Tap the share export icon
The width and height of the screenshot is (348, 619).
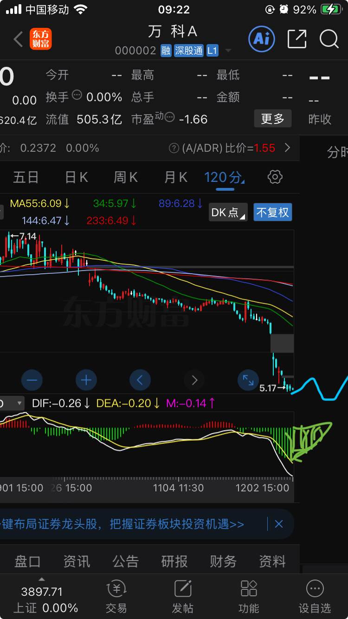[297, 39]
